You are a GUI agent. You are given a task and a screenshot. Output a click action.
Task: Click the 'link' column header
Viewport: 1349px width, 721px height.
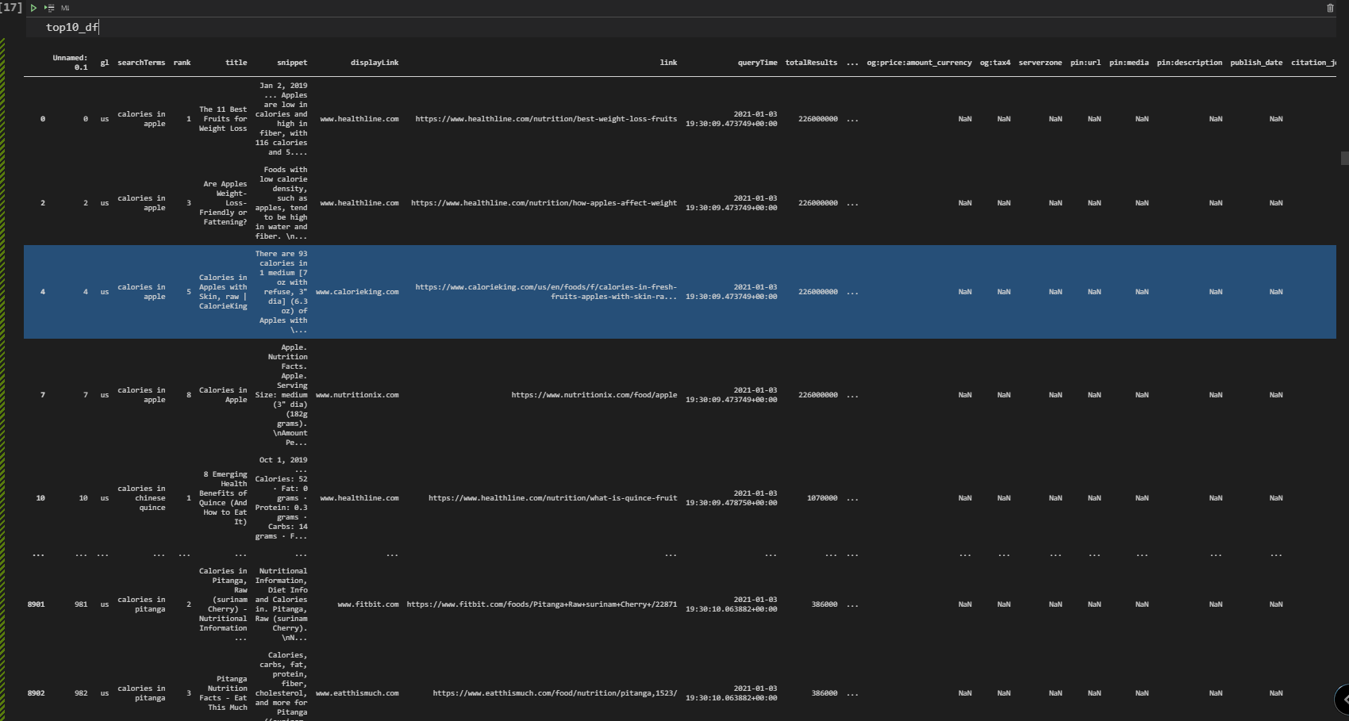click(668, 63)
